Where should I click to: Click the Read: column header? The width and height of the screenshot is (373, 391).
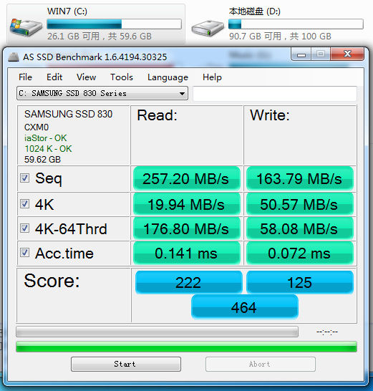coord(157,115)
